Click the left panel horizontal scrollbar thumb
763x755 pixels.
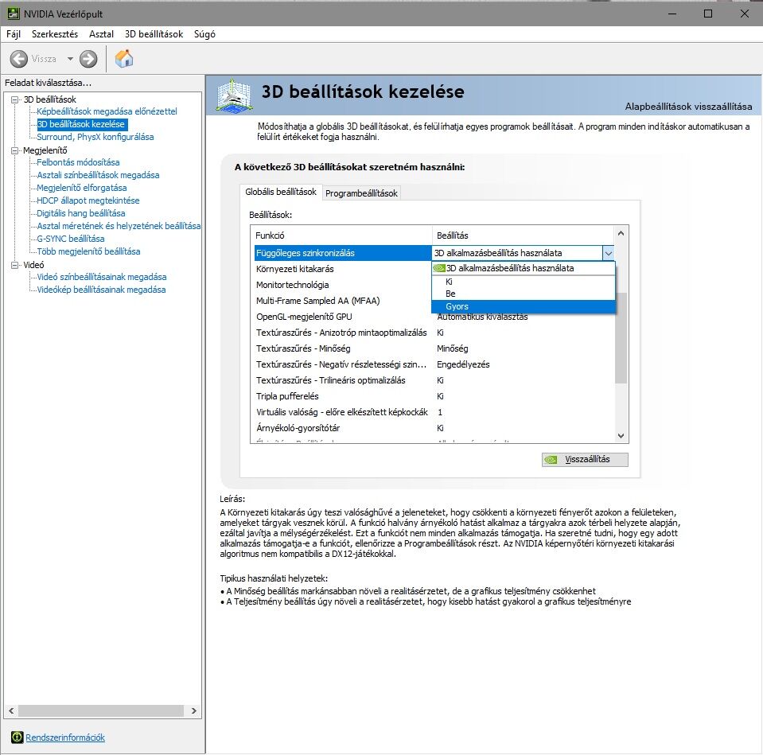101,710
